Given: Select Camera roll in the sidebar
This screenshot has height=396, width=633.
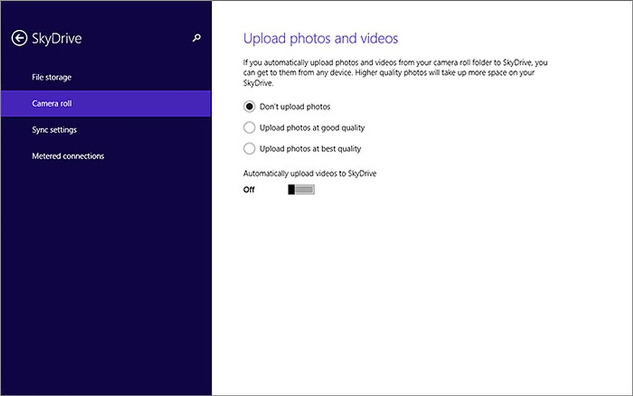Looking at the screenshot, I should tap(52, 103).
